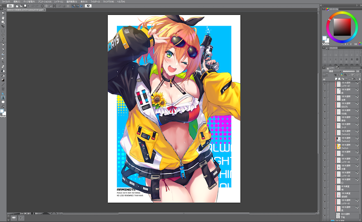The image size is (362, 222).
Task: Select the Ruler tool
Action: click(3, 93)
